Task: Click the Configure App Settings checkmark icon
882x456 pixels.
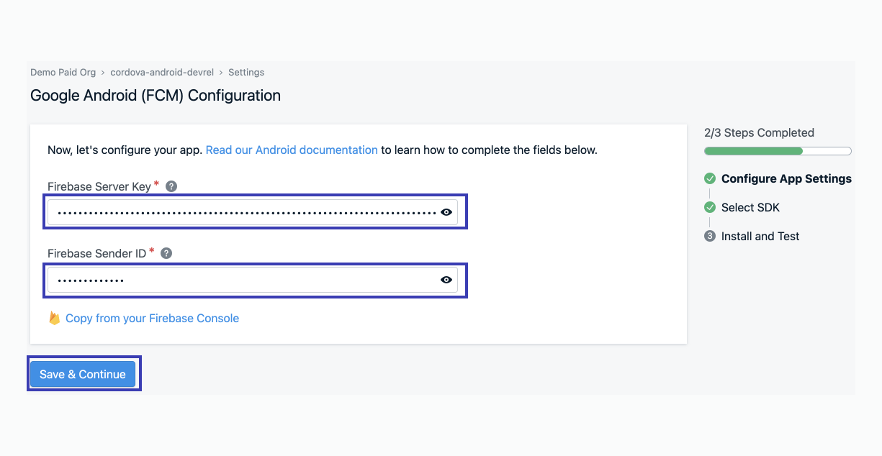Action: [709, 178]
